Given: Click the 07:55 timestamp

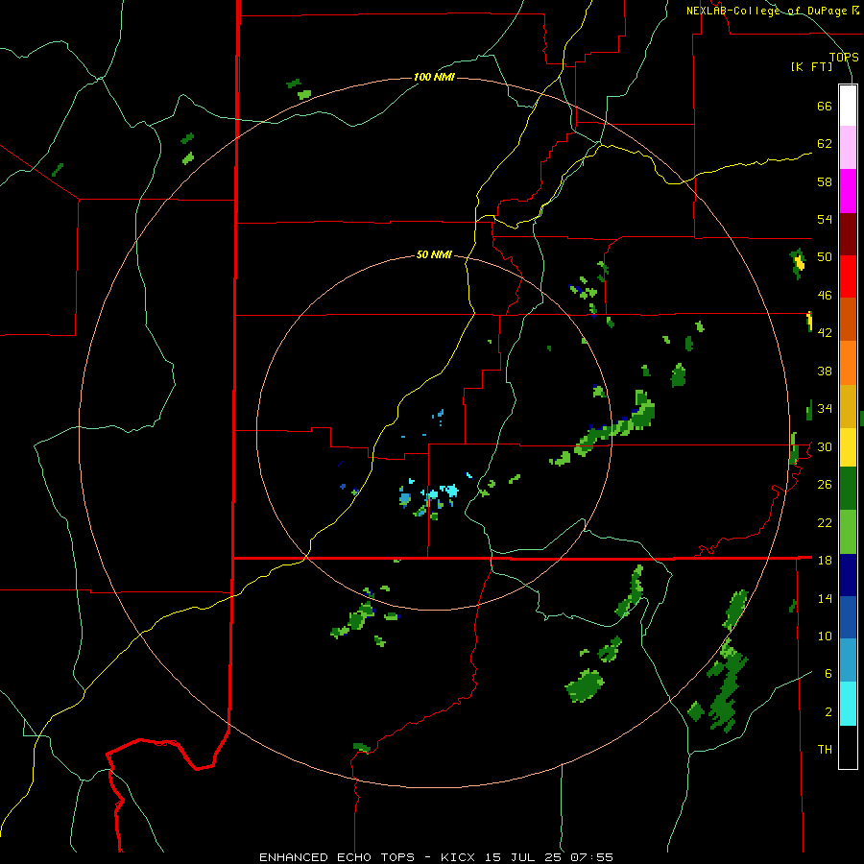Looking at the screenshot, I should (593, 857).
